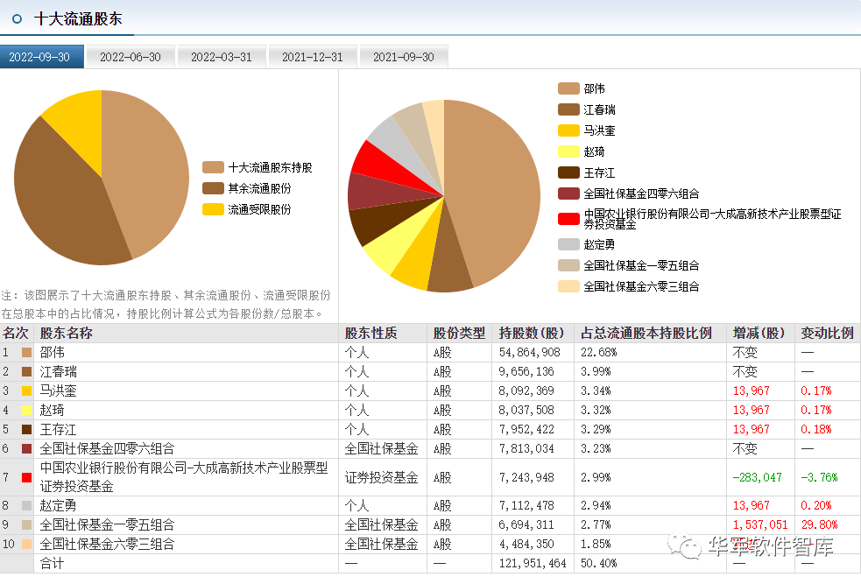This screenshot has width=861, height=584.
Task: Click the 股东性质 column header
Action: click(371, 334)
